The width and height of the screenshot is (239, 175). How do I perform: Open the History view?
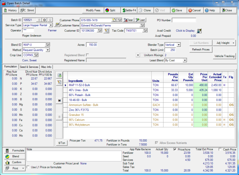coord(10,10)
